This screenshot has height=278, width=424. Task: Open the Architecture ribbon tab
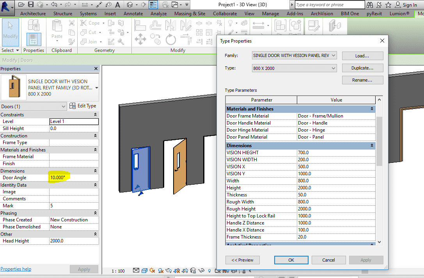click(33, 14)
